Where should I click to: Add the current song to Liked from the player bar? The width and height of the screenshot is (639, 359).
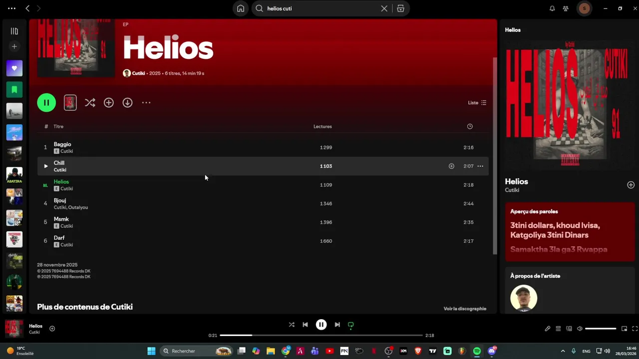[52, 329]
